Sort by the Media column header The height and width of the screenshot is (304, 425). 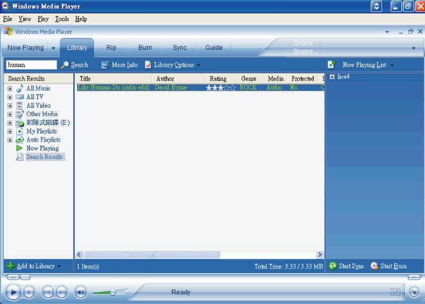coord(275,79)
